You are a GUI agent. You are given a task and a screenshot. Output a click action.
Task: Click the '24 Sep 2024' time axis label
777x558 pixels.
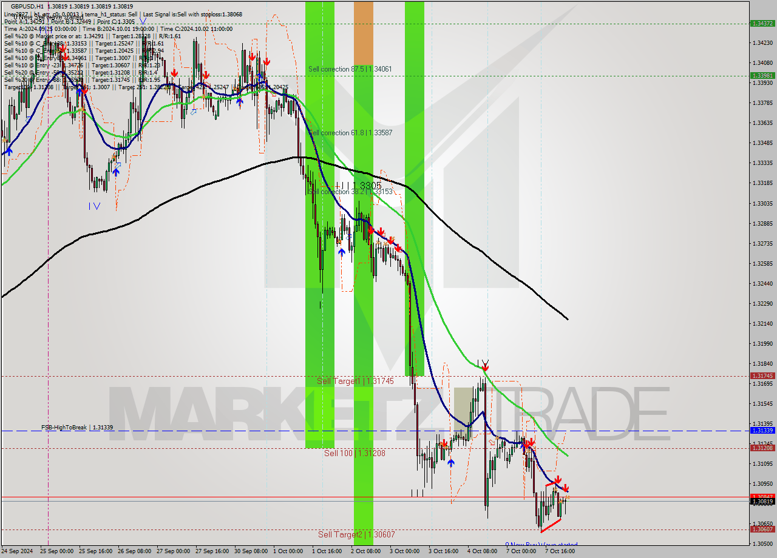[18, 551]
